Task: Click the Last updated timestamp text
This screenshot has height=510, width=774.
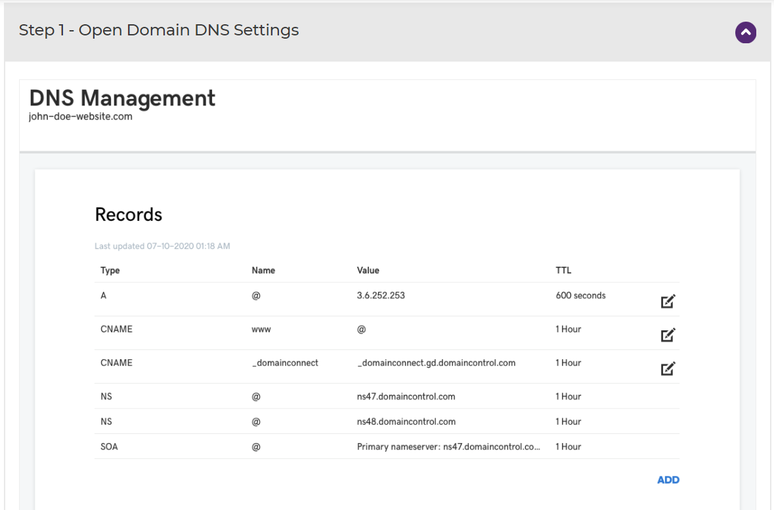Action: tap(162, 246)
